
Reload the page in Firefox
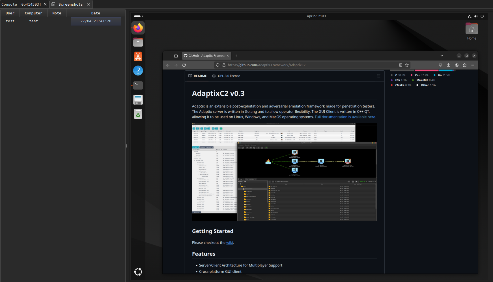click(x=184, y=65)
